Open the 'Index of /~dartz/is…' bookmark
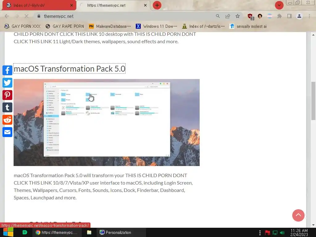This screenshot has height=237, width=316. (203, 26)
